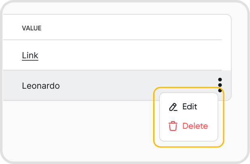Click the red trash can icon
Screen dimensions: 250x164
[x=173, y=126]
